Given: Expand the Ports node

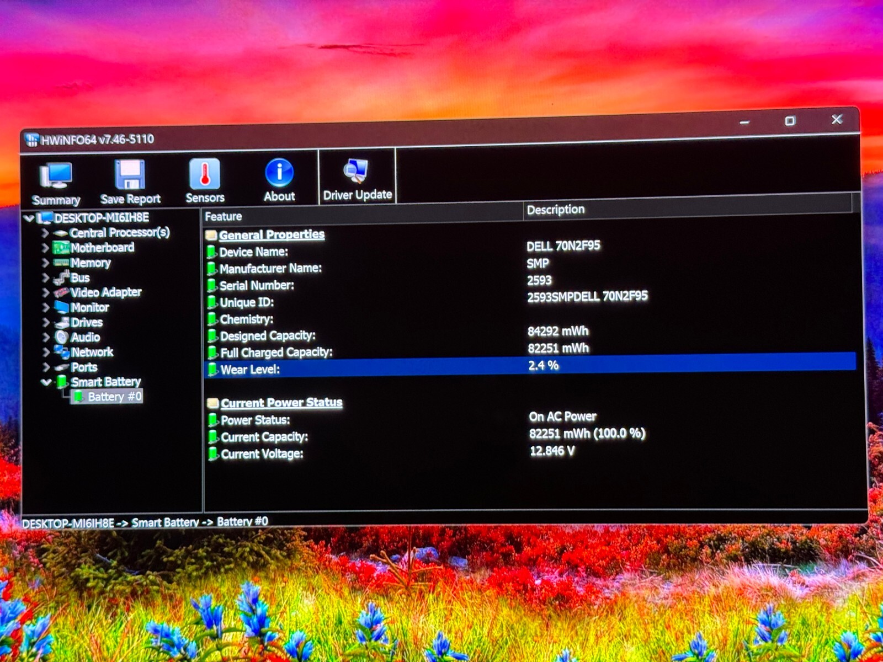Looking at the screenshot, I should (46, 367).
